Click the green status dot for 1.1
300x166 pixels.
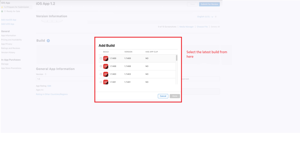click(x=2, y=11)
